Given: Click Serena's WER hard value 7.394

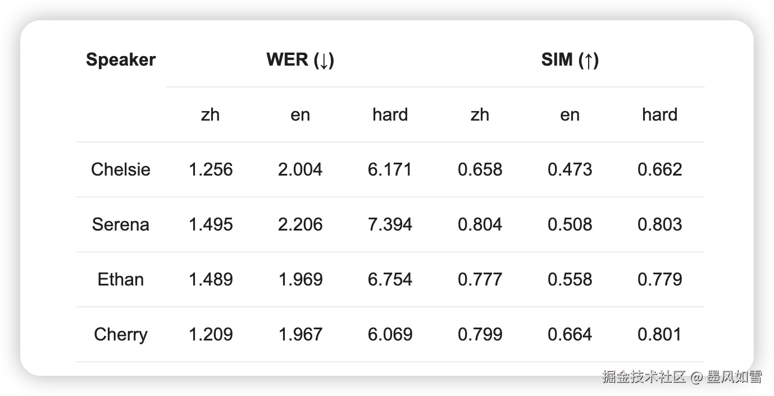Looking at the screenshot, I should pyautogui.click(x=390, y=224).
